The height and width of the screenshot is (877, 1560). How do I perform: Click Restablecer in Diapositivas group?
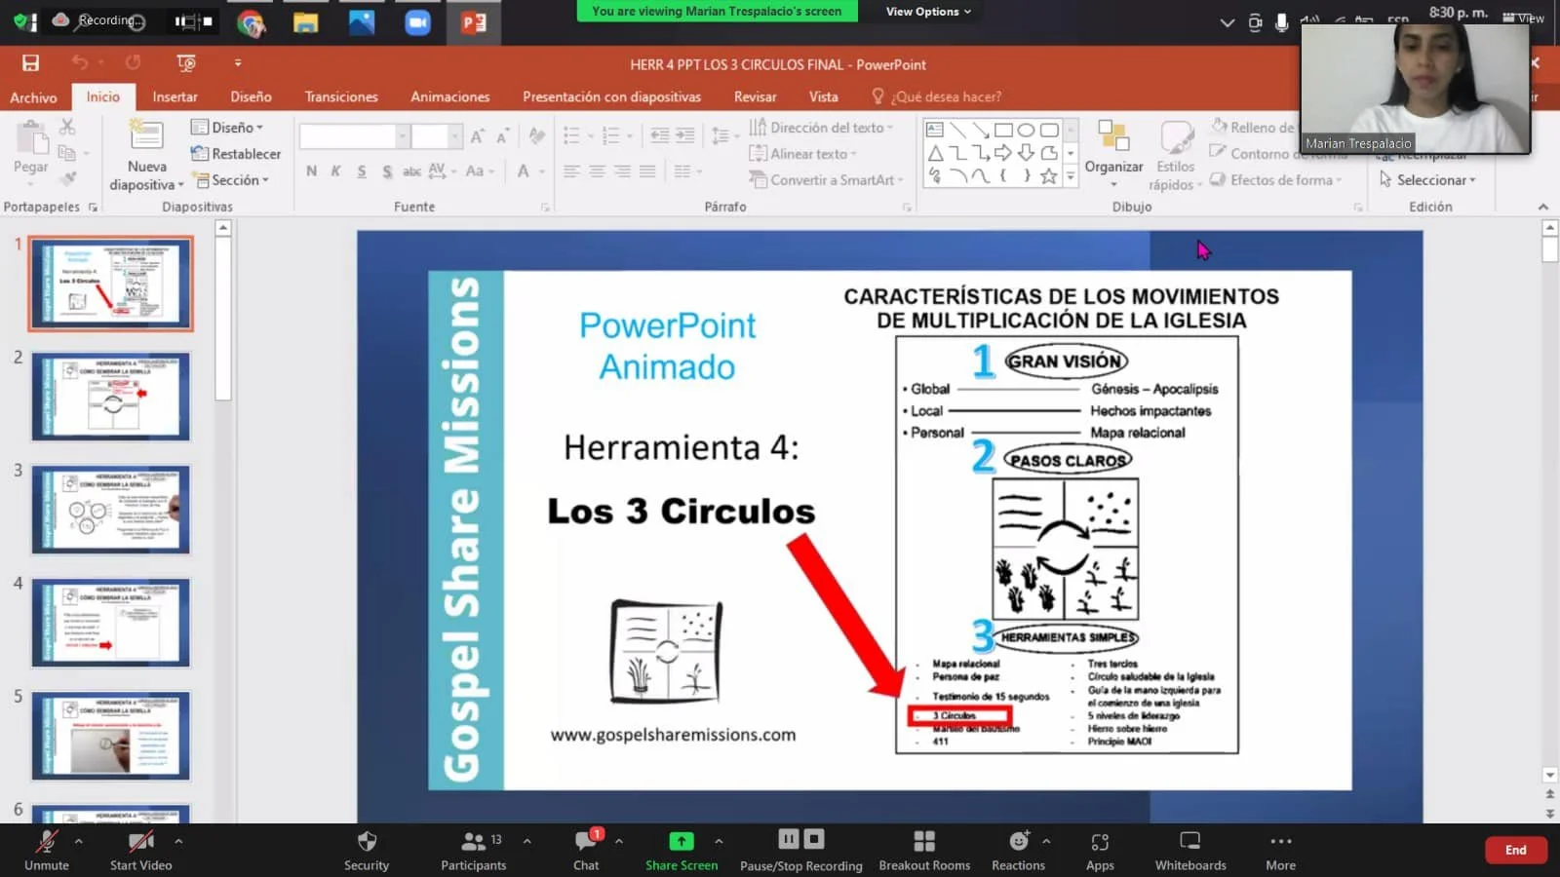[x=236, y=154]
